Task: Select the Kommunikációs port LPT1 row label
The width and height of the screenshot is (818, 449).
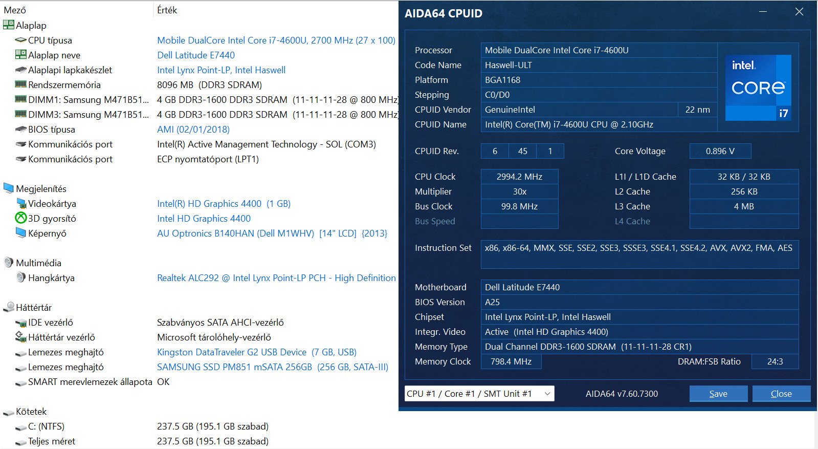Action: pos(70,159)
